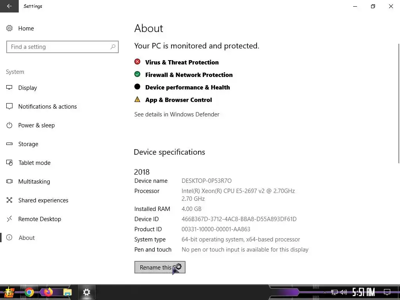Open File Explorer from taskbar
The image size is (400, 300).
[x=67, y=292]
